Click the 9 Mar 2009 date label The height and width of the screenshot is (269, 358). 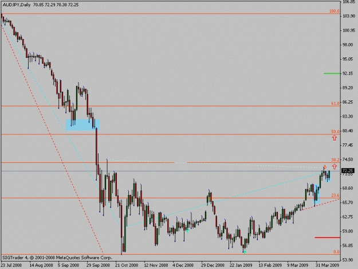click(298, 266)
